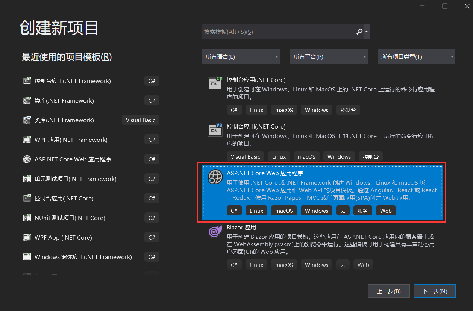473x311 pixels.
Task: Click the search magnifier icon
Action: click(359, 32)
